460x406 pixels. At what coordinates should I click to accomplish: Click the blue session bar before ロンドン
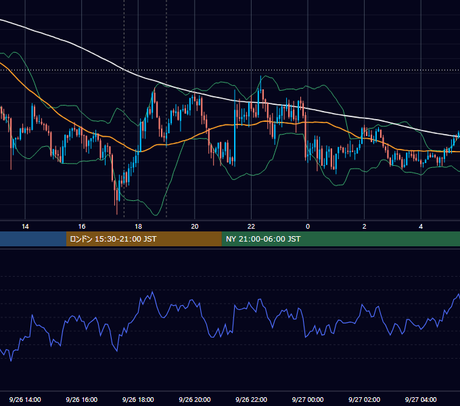click(x=33, y=239)
